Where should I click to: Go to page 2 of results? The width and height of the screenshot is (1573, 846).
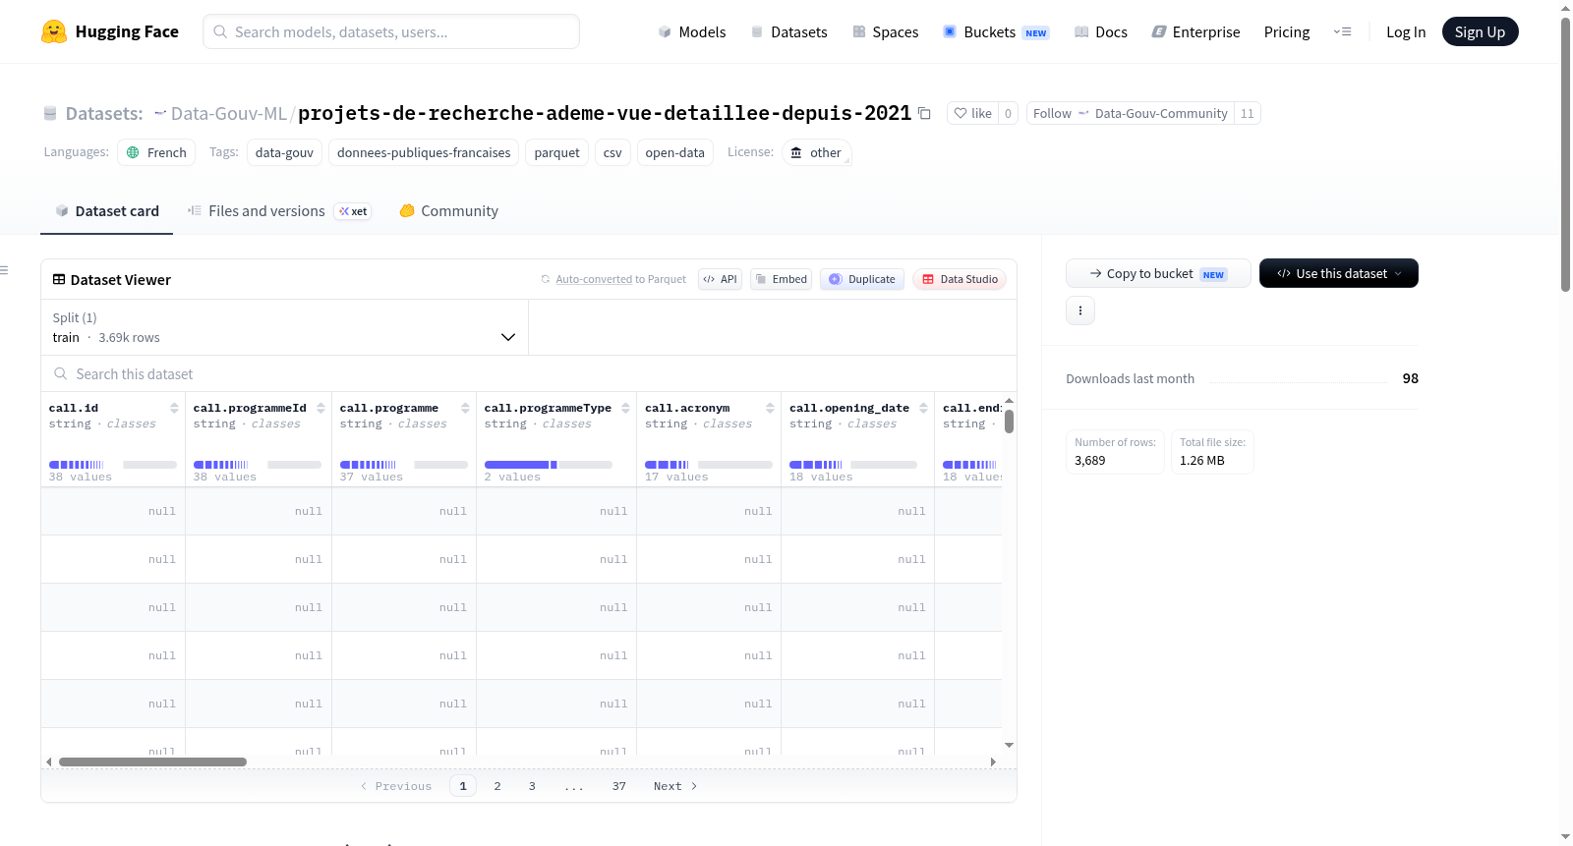click(x=497, y=786)
